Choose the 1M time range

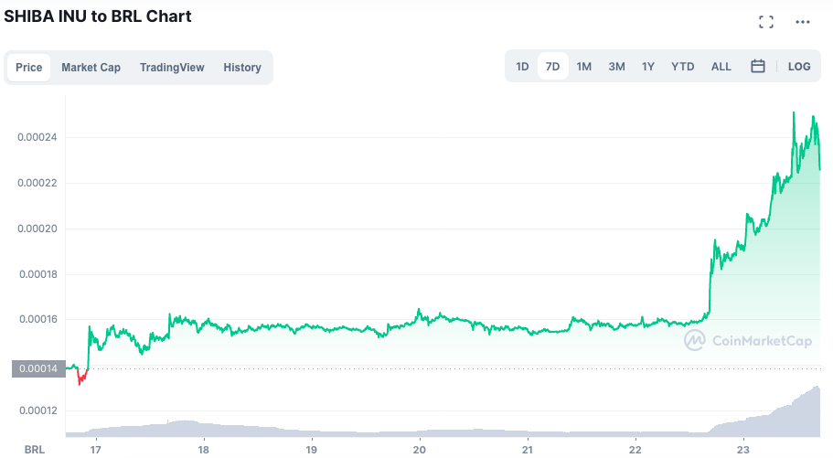(584, 67)
